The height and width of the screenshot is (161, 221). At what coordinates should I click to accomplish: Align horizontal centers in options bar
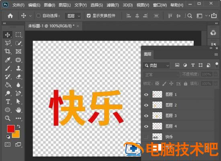pyautogui.click(x=137, y=16)
